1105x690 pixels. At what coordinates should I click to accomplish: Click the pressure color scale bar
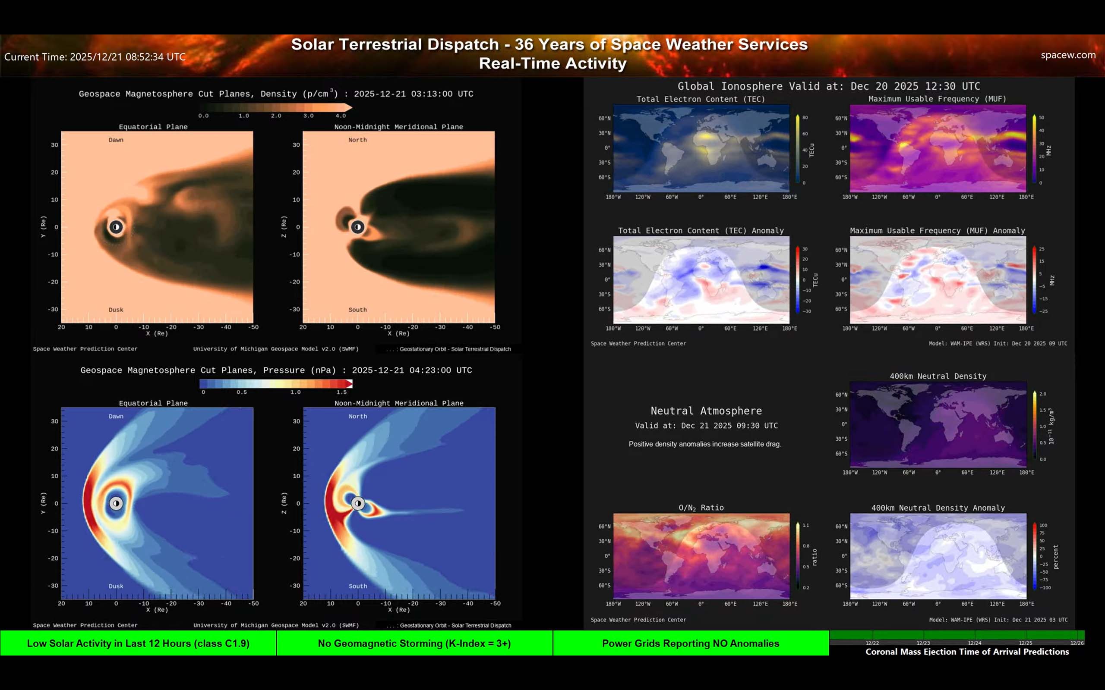pos(276,384)
